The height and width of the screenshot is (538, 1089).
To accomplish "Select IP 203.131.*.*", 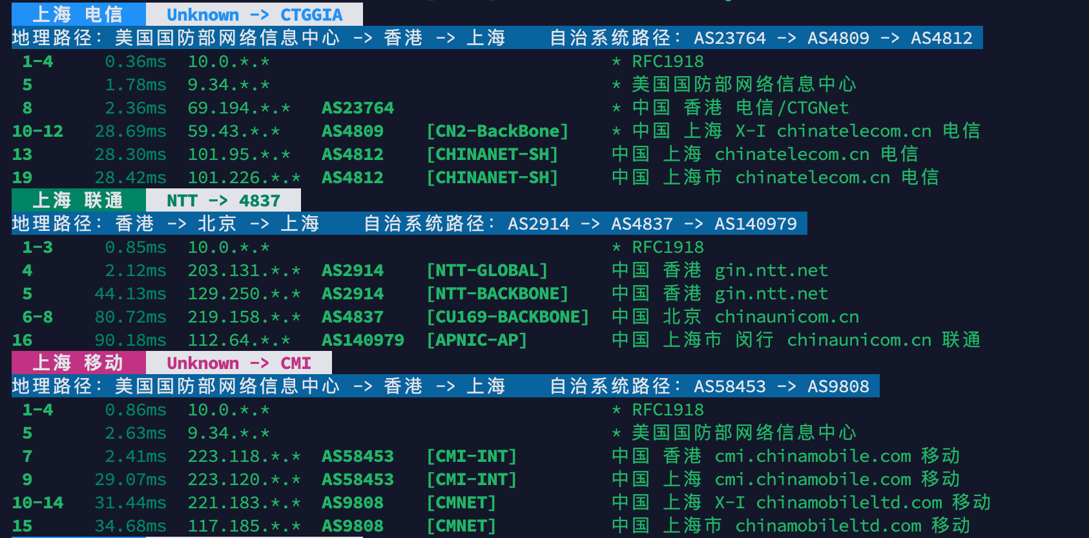I will pyautogui.click(x=244, y=270).
